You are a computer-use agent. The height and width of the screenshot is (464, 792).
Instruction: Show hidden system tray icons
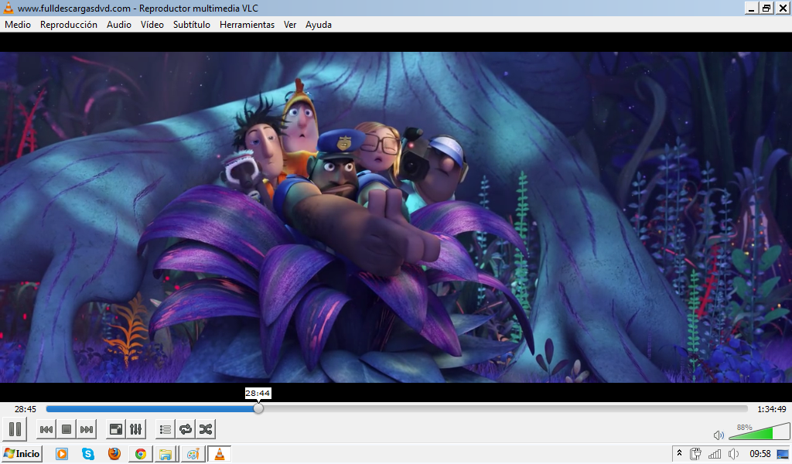tap(679, 453)
